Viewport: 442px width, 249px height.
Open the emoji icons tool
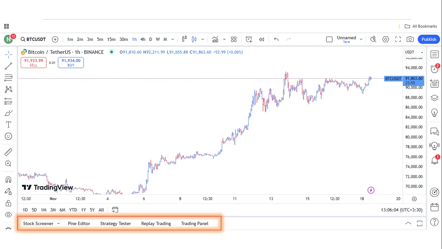(x=8, y=136)
